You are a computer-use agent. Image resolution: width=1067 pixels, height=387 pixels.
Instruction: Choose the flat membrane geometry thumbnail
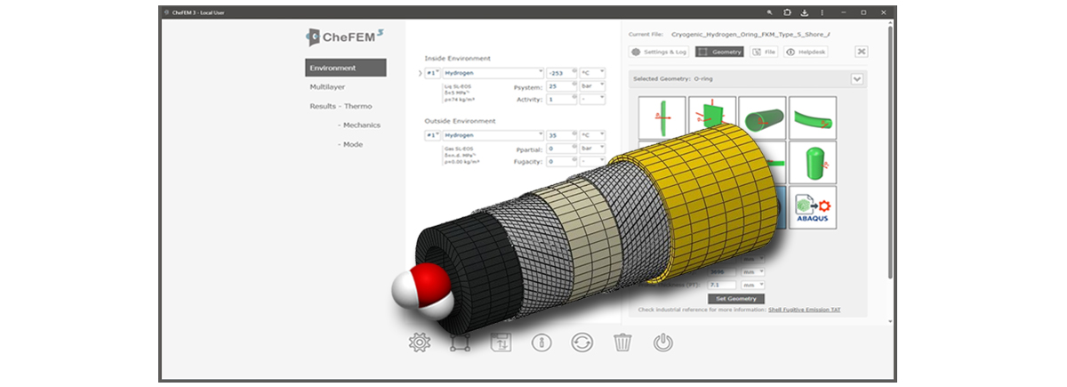662,117
